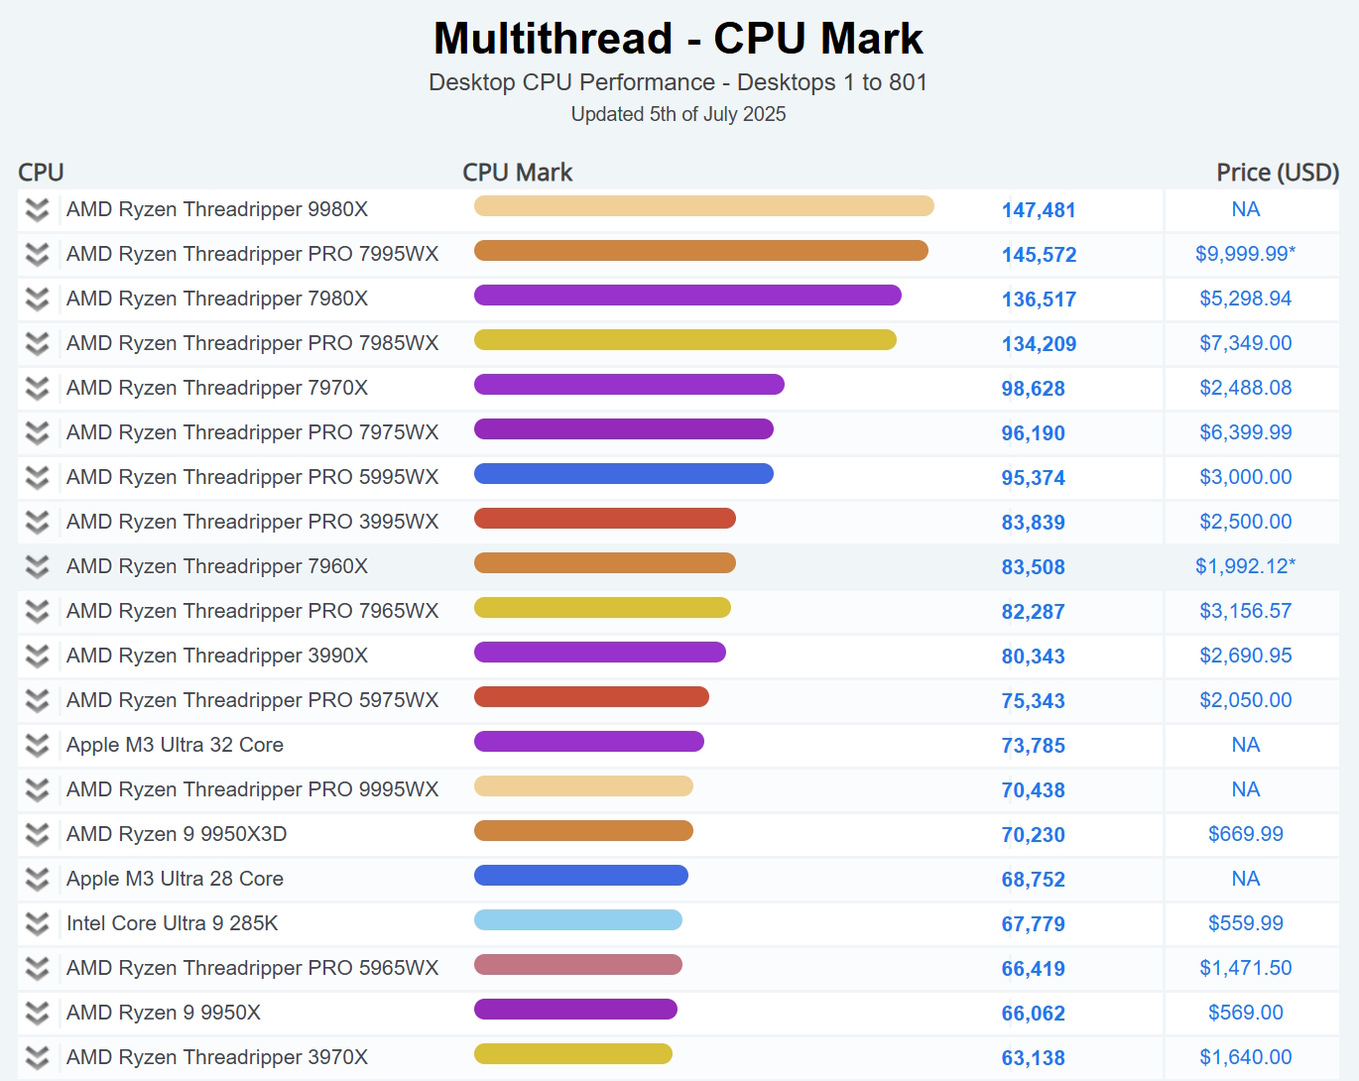Screen dimensions: 1359x1081
Task: Expand details for Threadripper PRO 7995WX row
Action: [x=37, y=255]
